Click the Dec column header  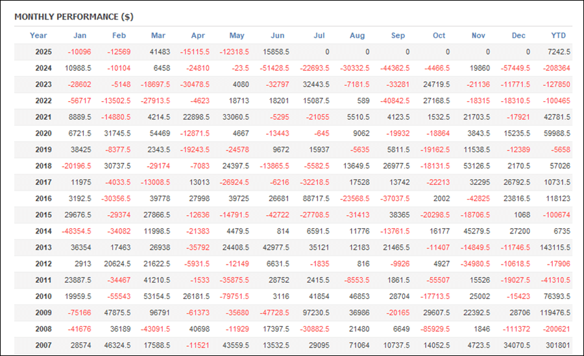[518, 36]
